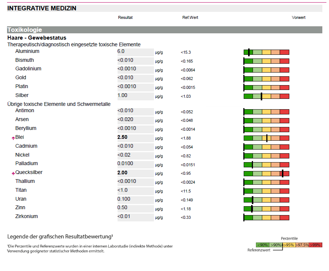
Task: Click the yellow >95% legend swatch
Action: click(289, 245)
